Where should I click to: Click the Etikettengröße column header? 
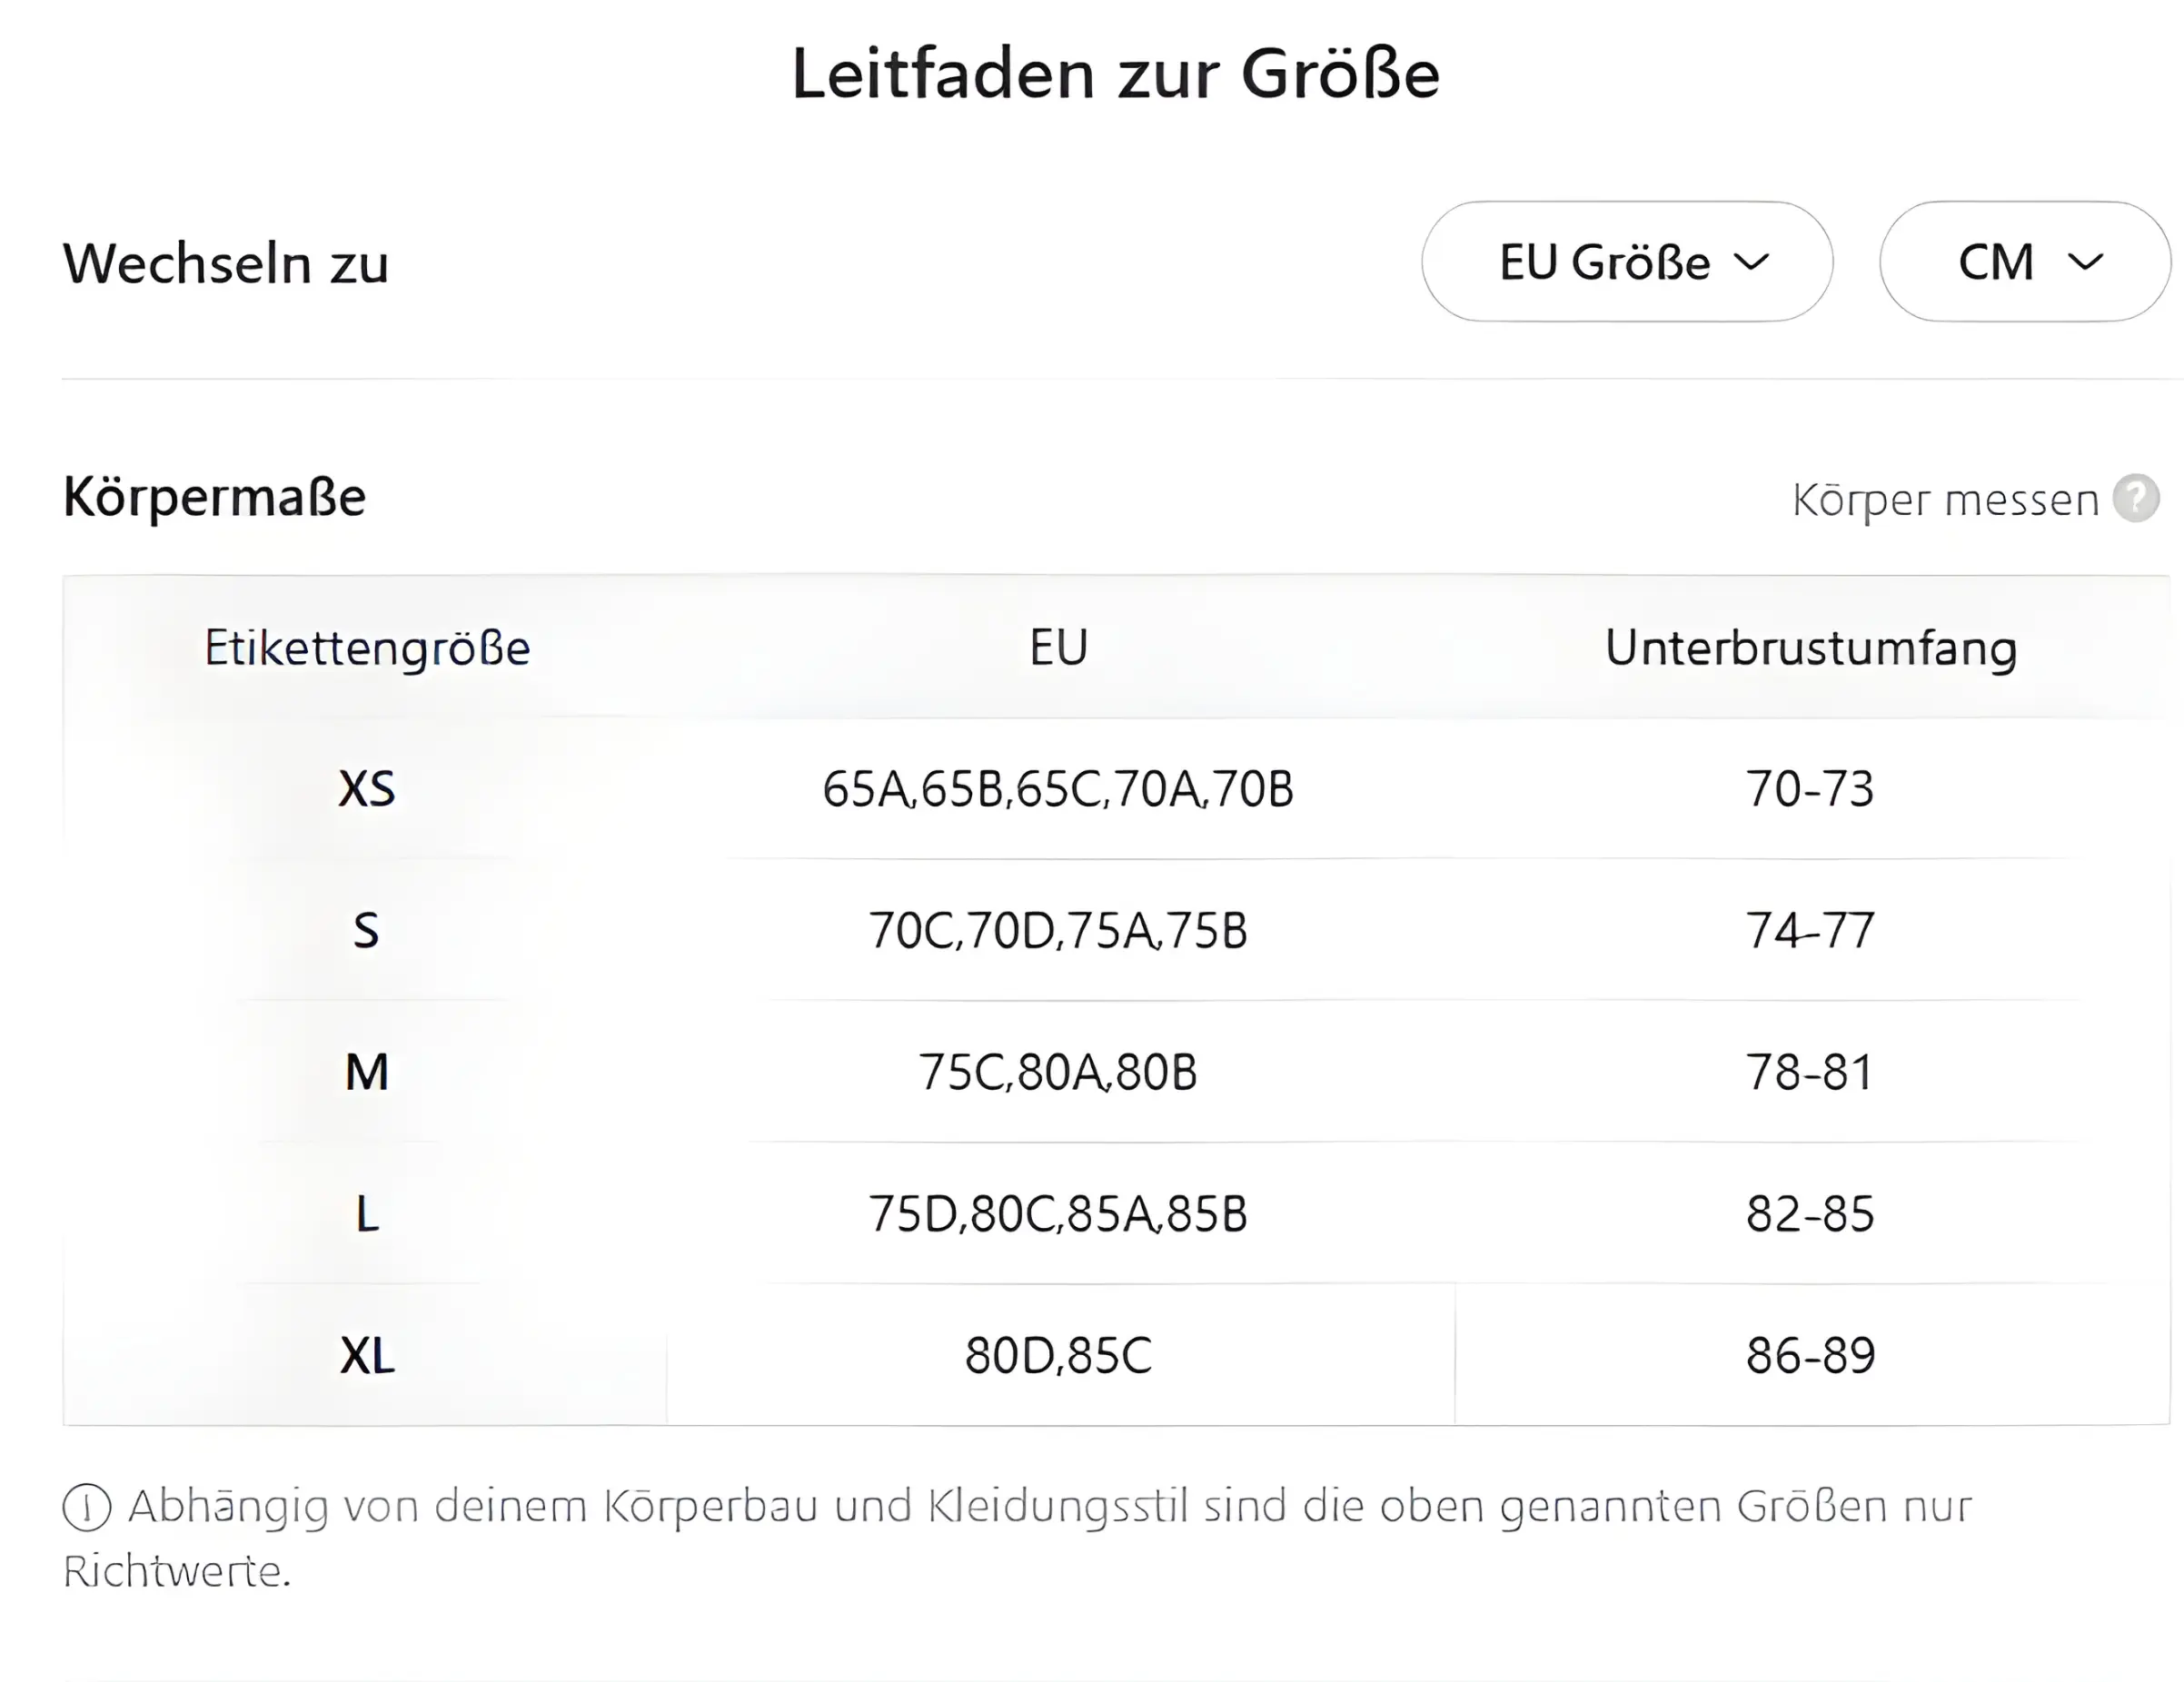click(x=367, y=648)
